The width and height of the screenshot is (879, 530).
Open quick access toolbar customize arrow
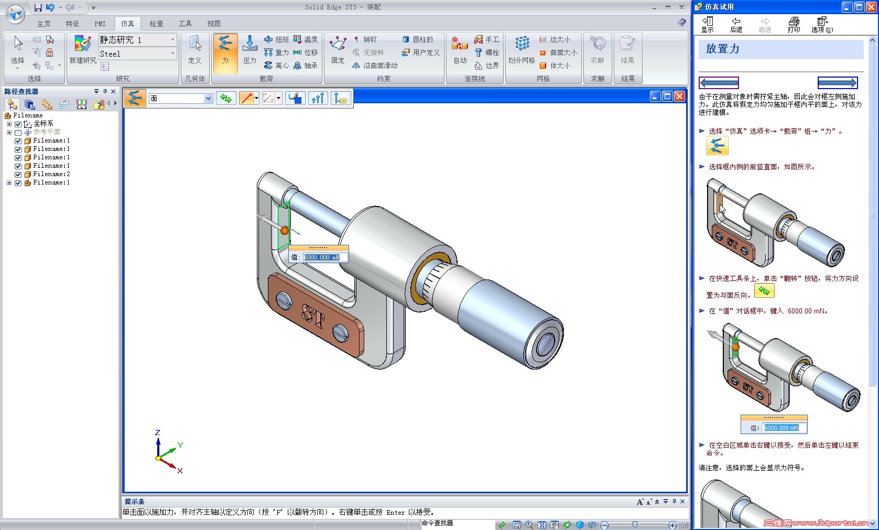93,8
